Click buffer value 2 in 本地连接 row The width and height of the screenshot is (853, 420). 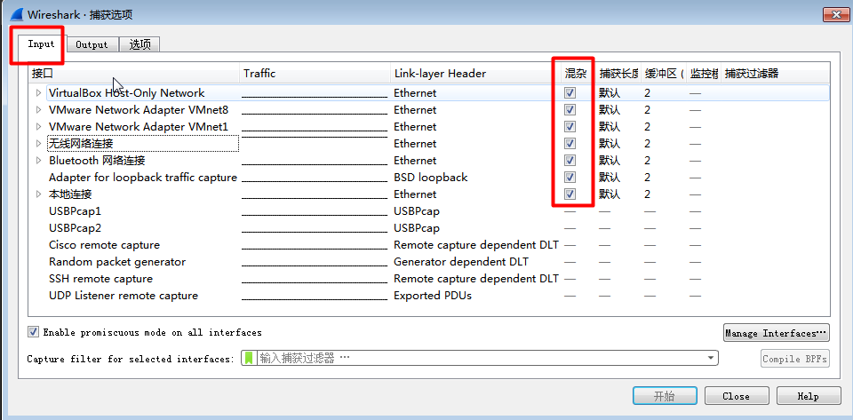[x=648, y=194]
